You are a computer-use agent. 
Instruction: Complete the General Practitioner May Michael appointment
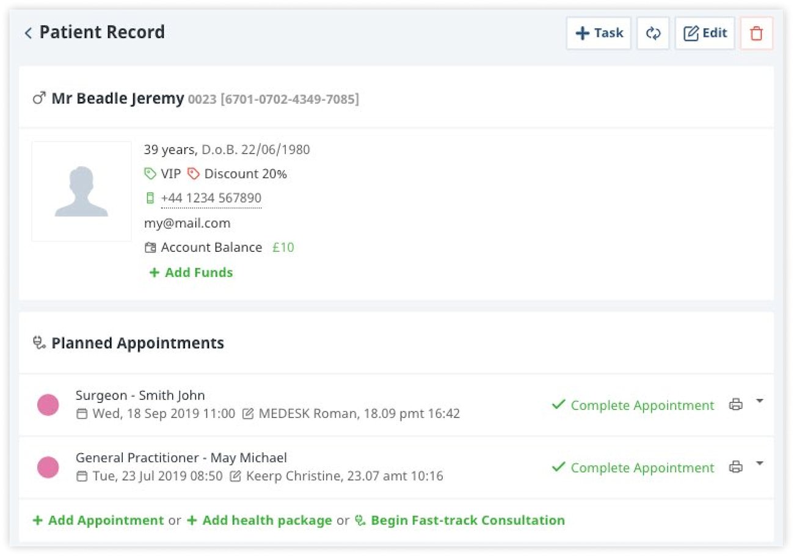point(633,467)
